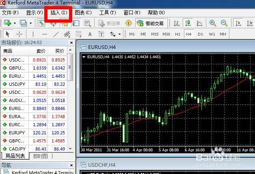
Task: Open the Navigator star icon
Action: (x=64, y=24)
